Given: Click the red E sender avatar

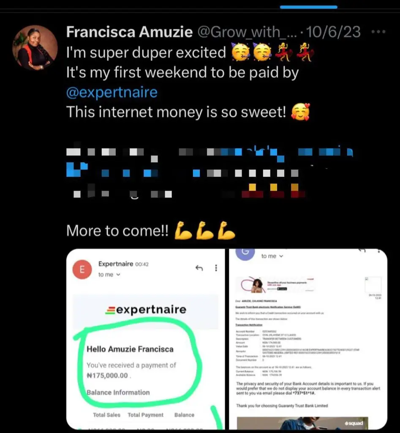Looking at the screenshot, I should (x=82, y=269).
